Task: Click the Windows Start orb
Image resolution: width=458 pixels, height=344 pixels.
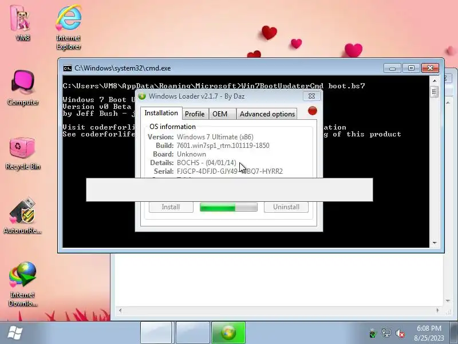Action: [15, 333]
